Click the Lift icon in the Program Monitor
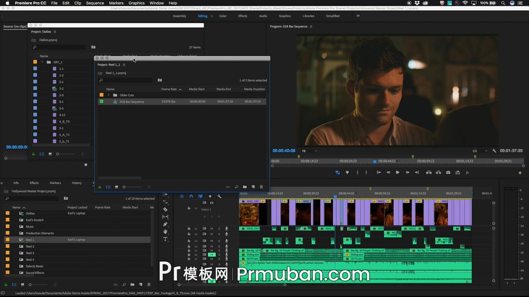This screenshot has height=297, width=529. pos(429,172)
